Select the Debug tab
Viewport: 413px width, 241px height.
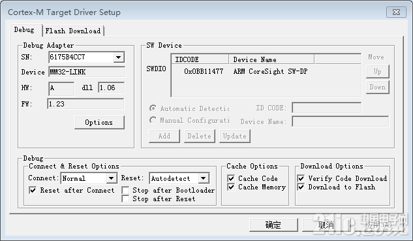pyautogui.click(x=24, y=30)
